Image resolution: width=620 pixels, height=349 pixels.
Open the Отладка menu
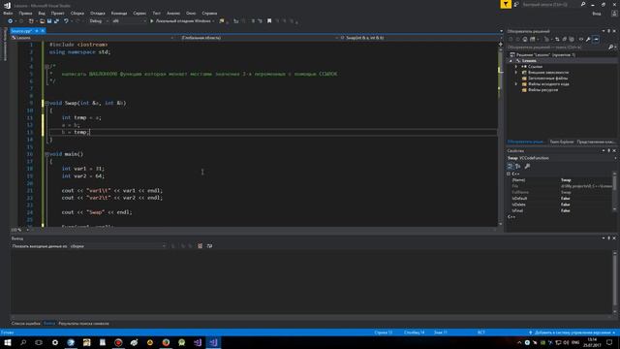(97, 13)
